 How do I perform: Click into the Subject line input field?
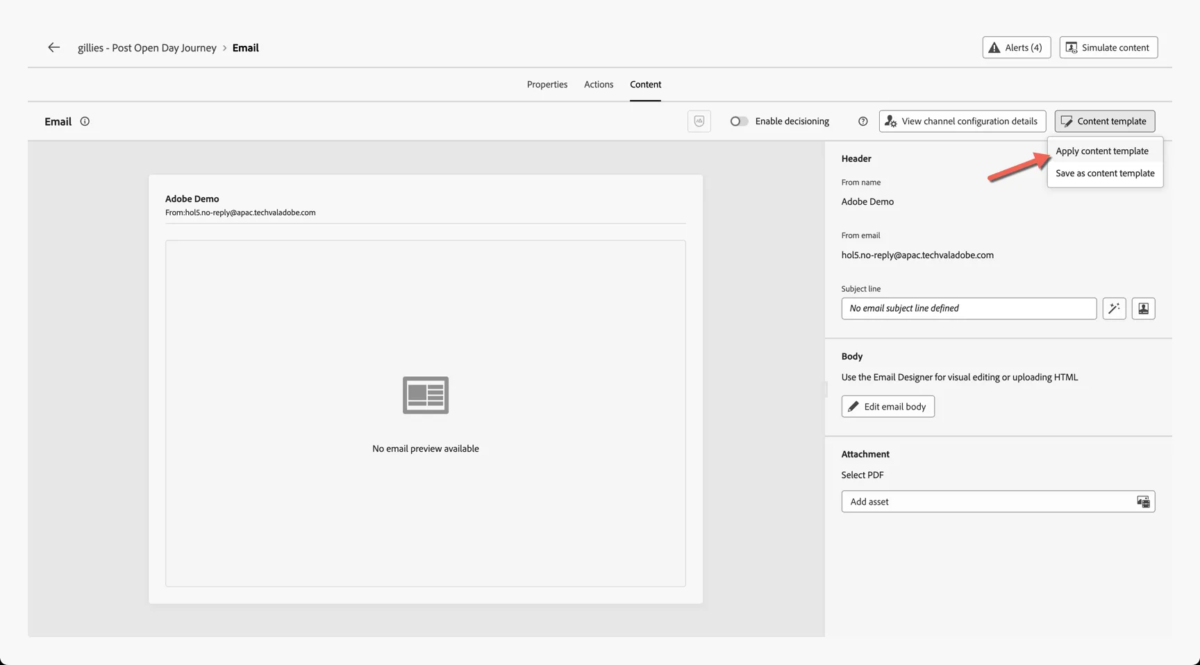[x=969, y=308]
